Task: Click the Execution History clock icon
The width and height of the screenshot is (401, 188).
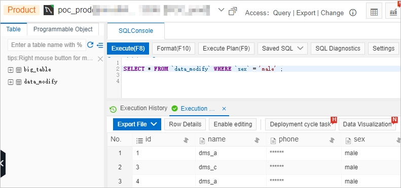Action: coord(113,110)
